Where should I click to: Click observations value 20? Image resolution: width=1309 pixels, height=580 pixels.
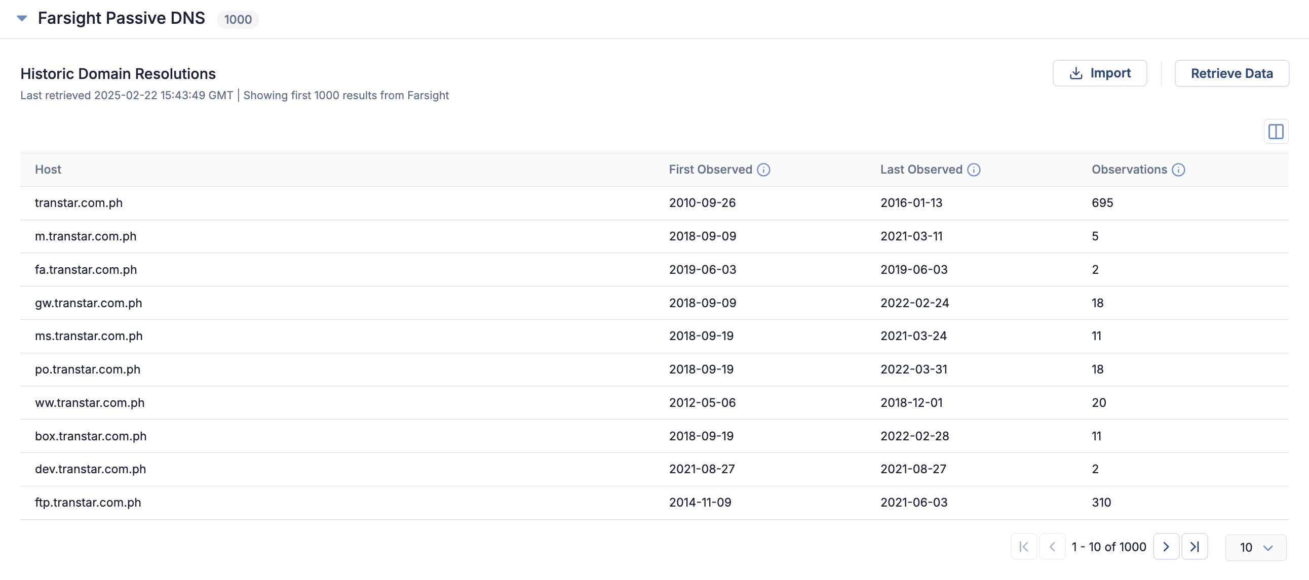coord(1099,403)
